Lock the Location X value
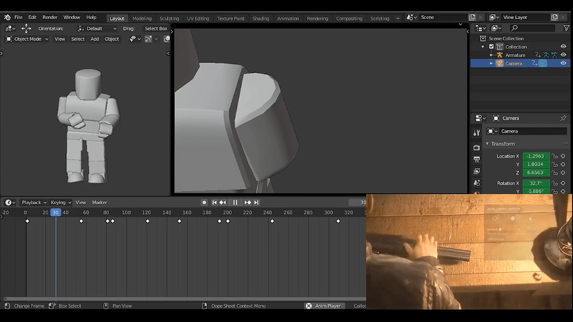 coord(555,157)
